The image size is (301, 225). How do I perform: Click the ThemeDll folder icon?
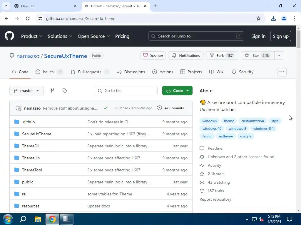[x=17, y=146]
